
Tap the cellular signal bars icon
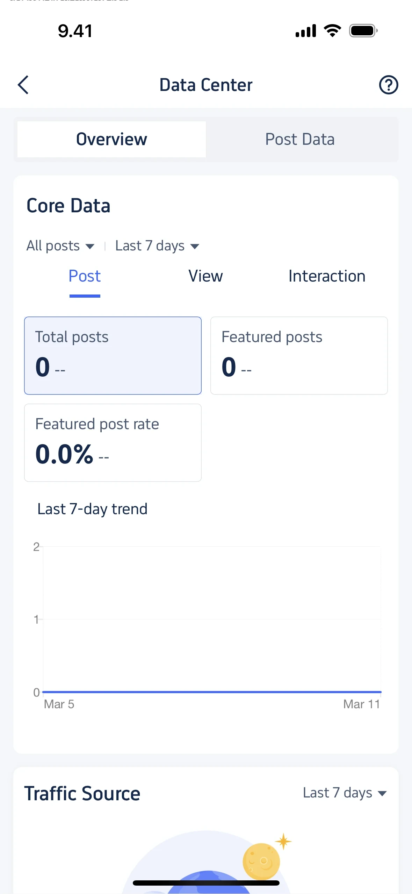click(x=306, y=31)
